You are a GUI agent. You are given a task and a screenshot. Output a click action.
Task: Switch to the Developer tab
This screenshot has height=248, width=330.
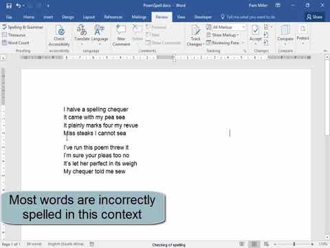point(203,17)
